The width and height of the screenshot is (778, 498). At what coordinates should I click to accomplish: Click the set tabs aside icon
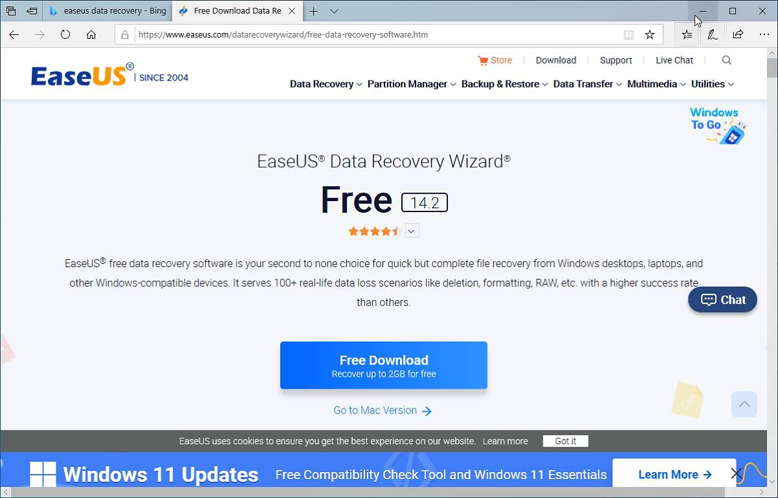pos(31,11)
